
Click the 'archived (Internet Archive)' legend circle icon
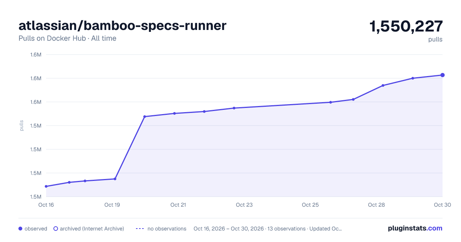coord(56,229)
